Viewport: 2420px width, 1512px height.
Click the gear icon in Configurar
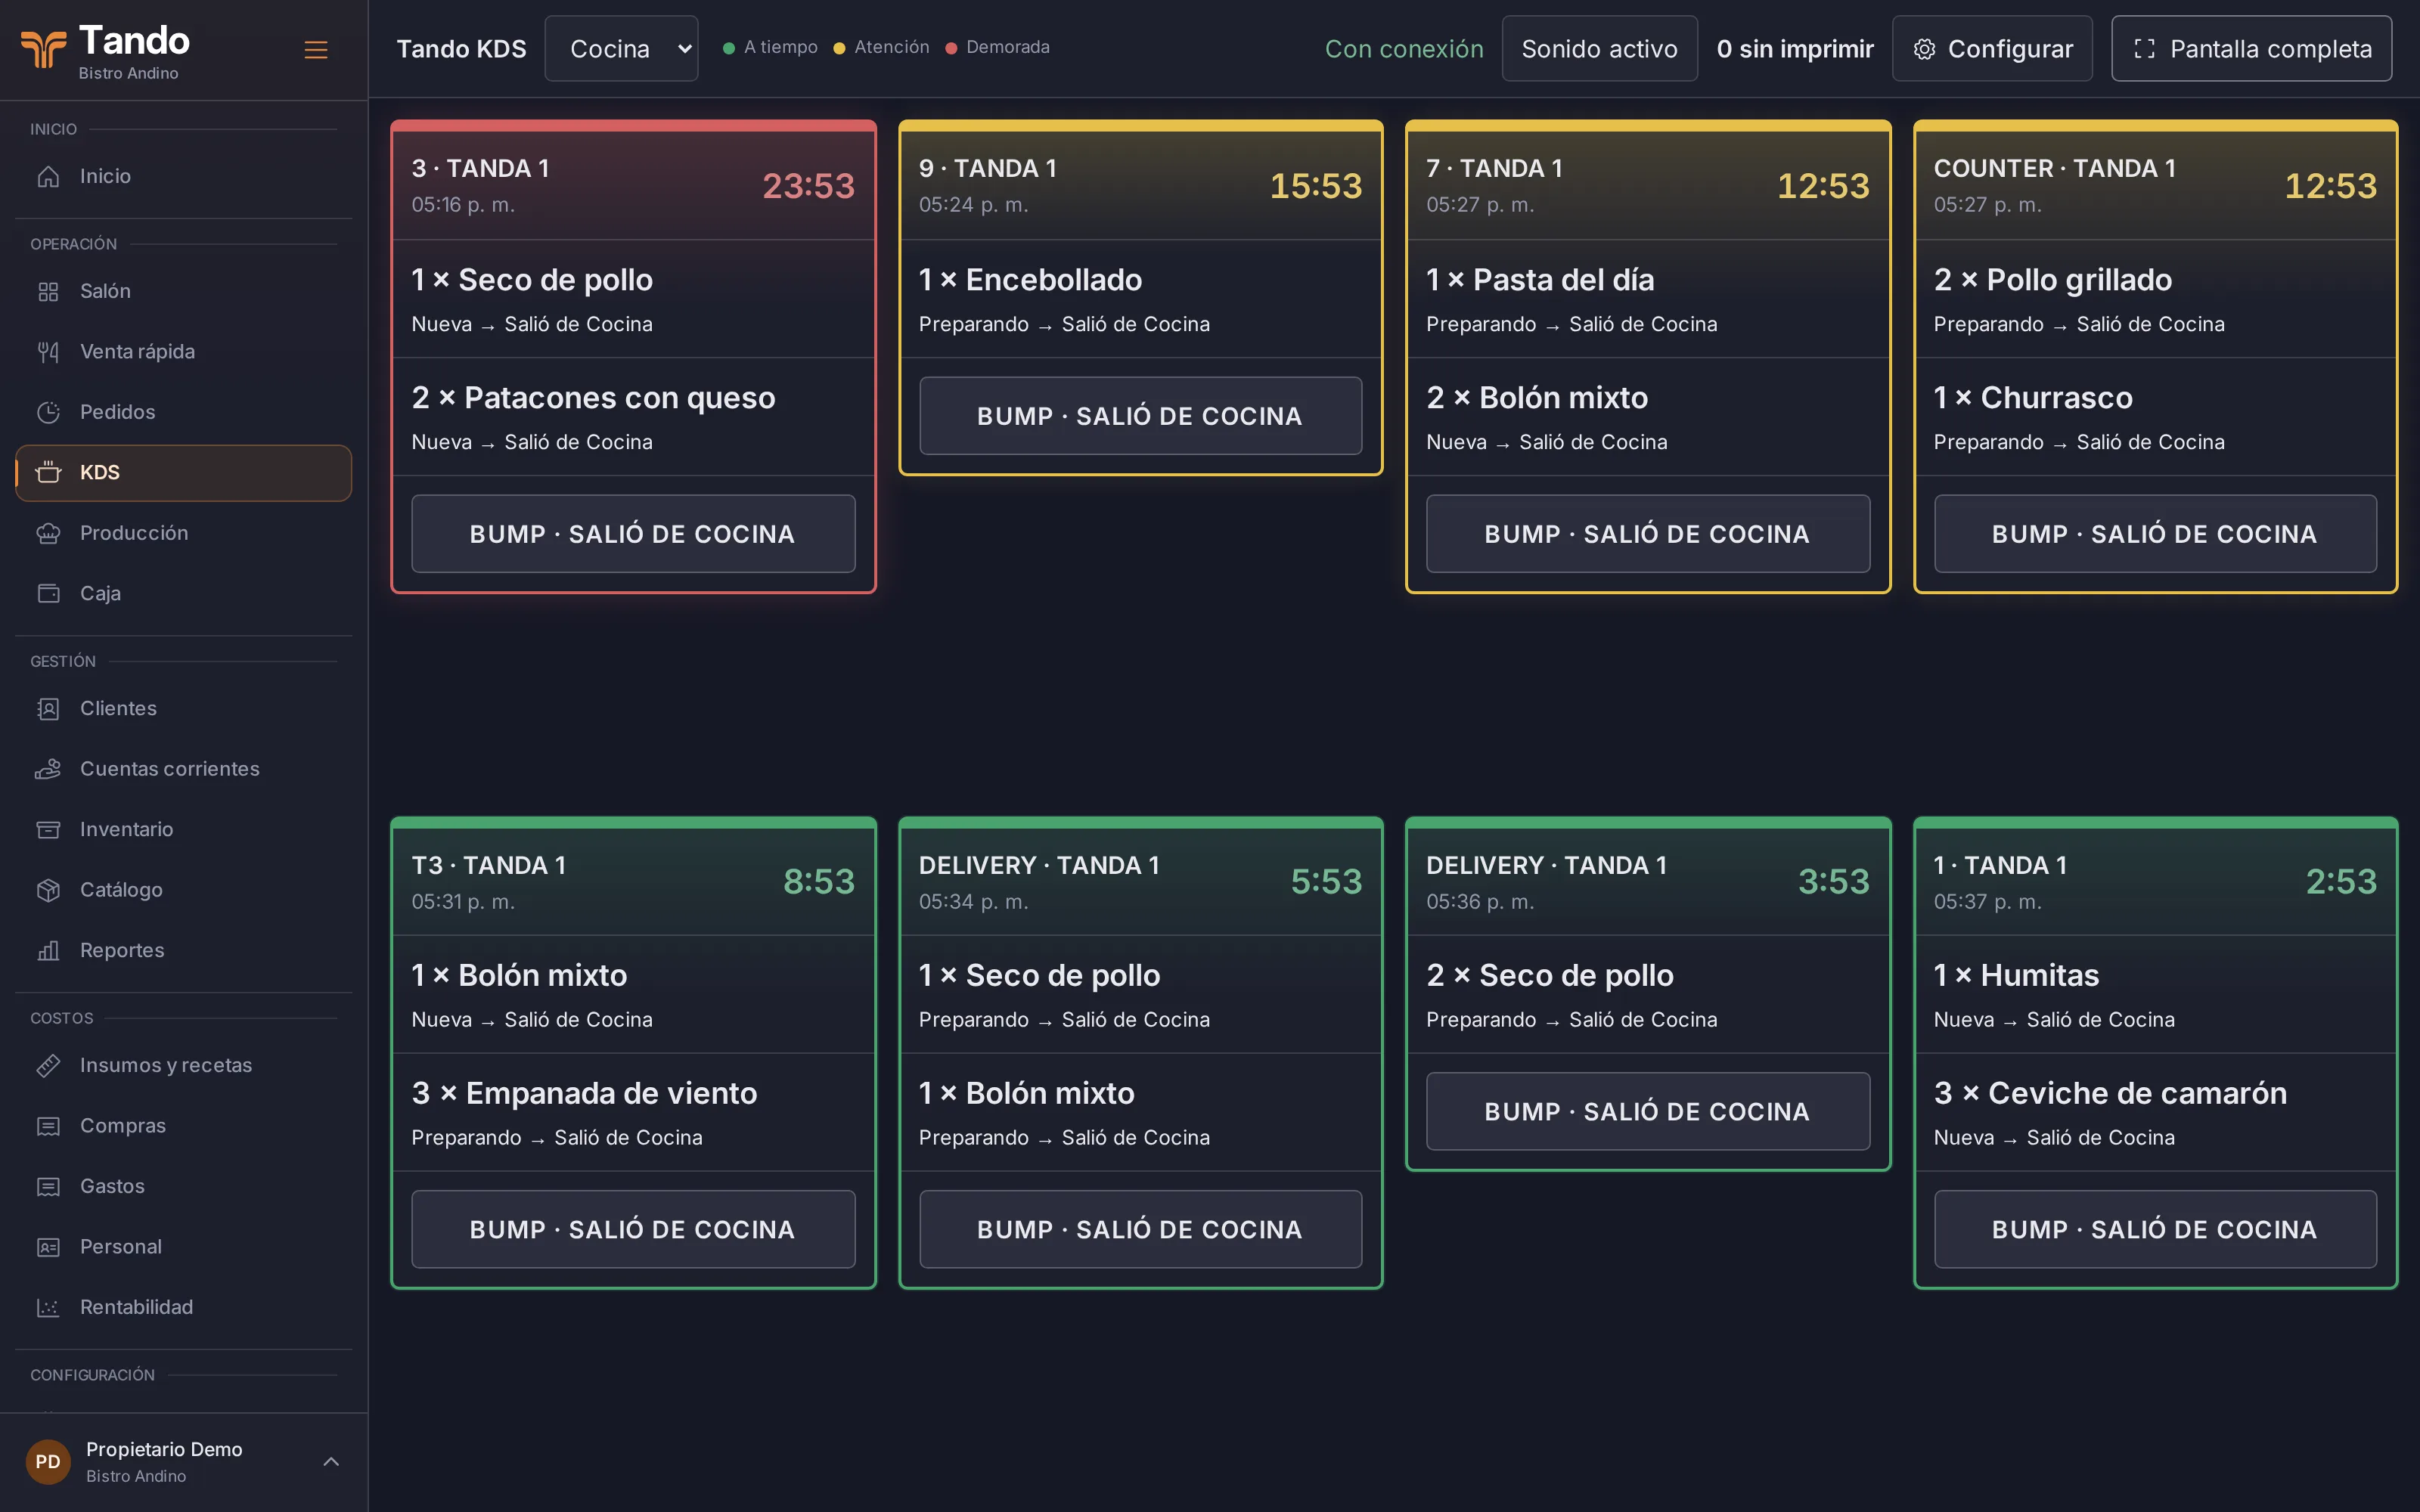[1924, 49]
